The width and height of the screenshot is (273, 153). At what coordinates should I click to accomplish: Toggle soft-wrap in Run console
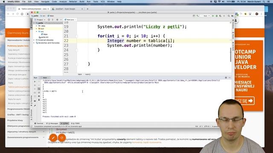39,89
